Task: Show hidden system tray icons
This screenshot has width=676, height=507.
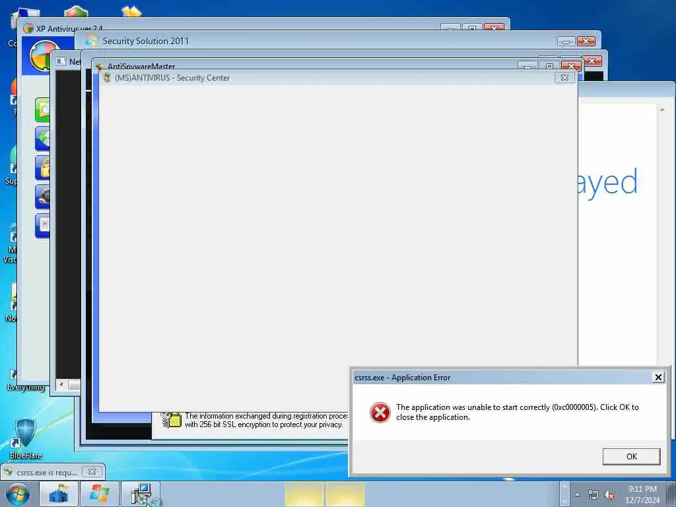Action: click(577, 494)
